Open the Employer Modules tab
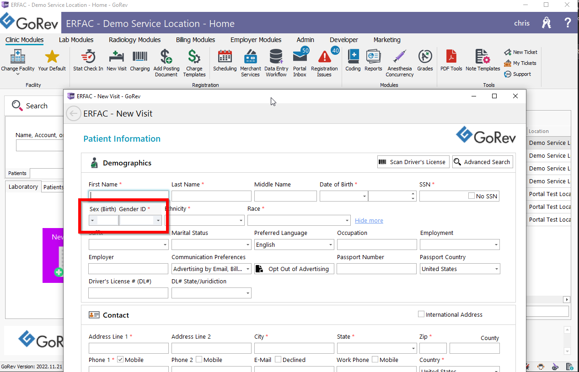Screen dimensions: 579x372 [256, 40]
